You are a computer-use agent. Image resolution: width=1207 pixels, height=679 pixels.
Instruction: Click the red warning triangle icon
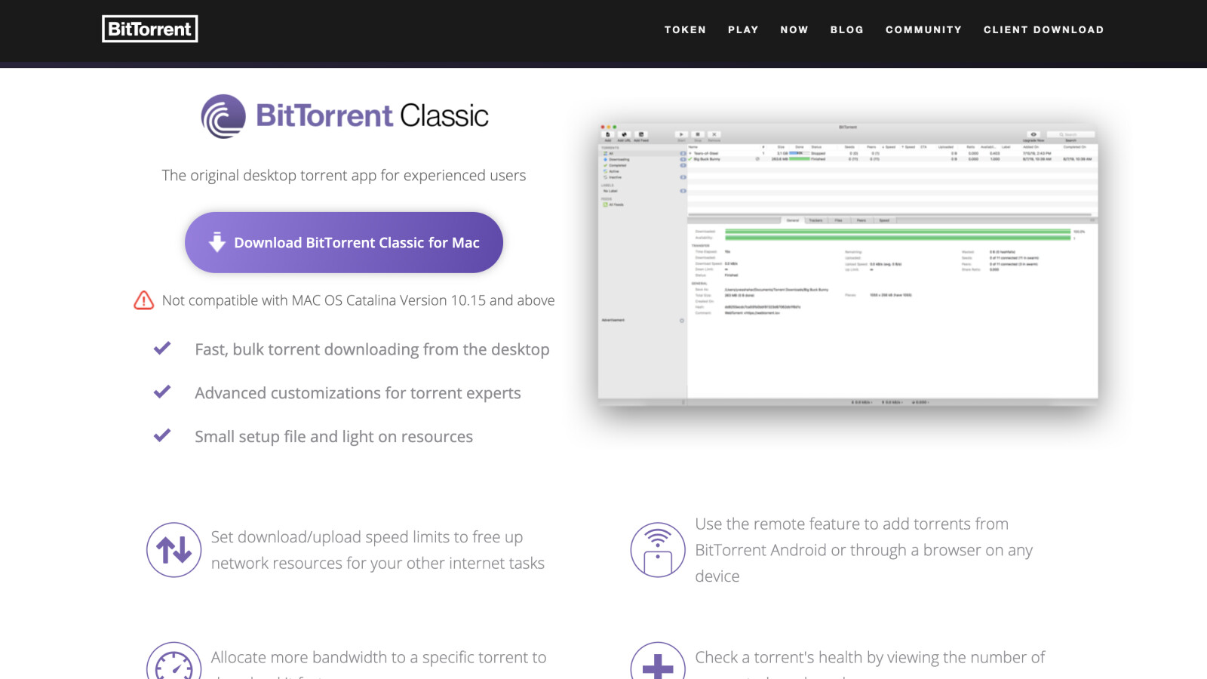tap(144, 300)
